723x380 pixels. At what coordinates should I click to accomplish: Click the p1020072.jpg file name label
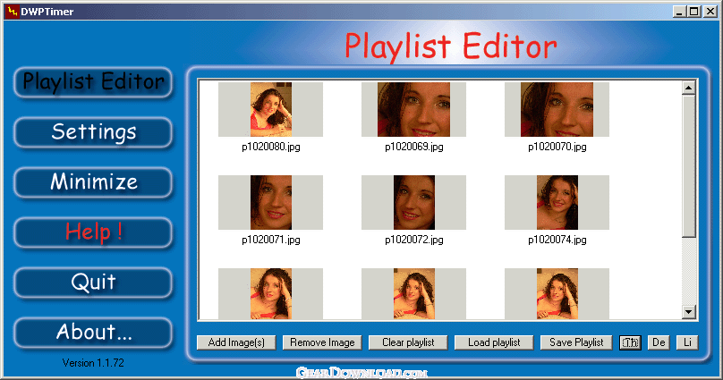pyautogui.click(x=414, y=240)
